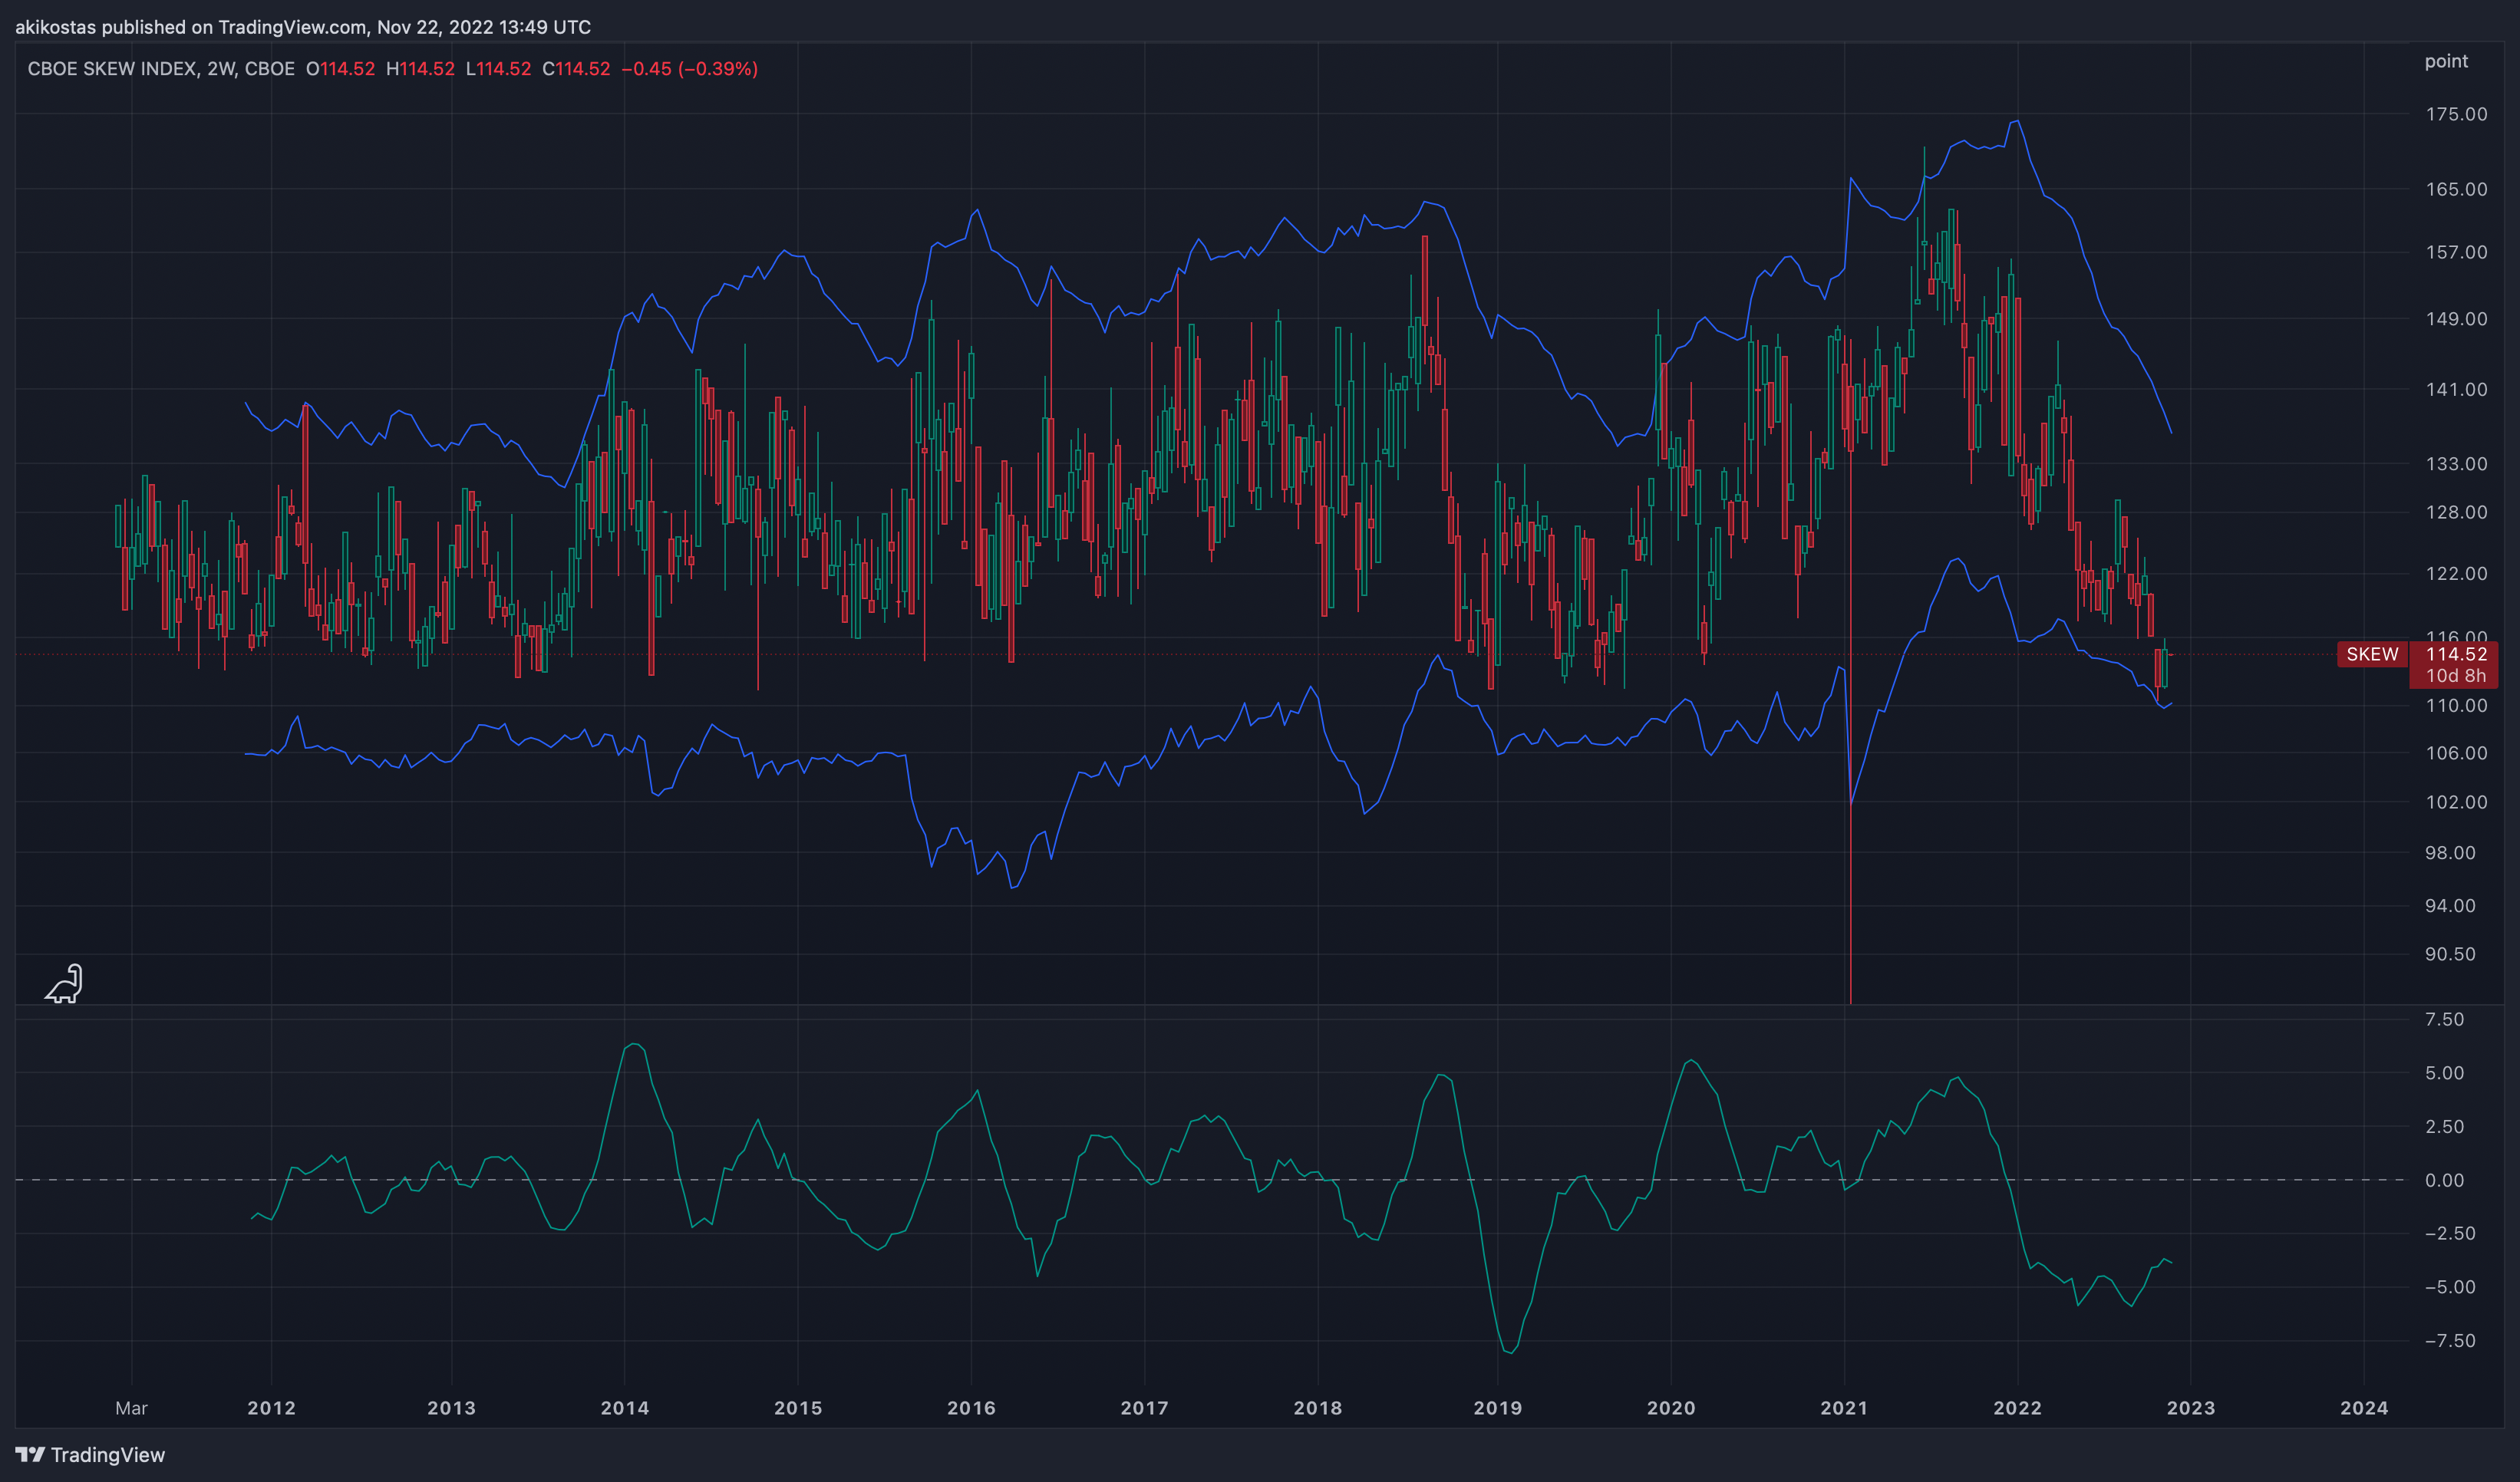Image resolution: width=2520 pixels, height=1482 pixels.
Task: Click the −0.45 (−0.39%) change value
Action: click(x=689, y=69)
